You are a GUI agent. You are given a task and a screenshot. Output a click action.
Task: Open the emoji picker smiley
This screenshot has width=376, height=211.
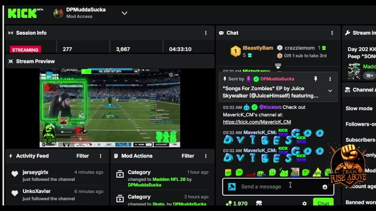click(325, 187)
